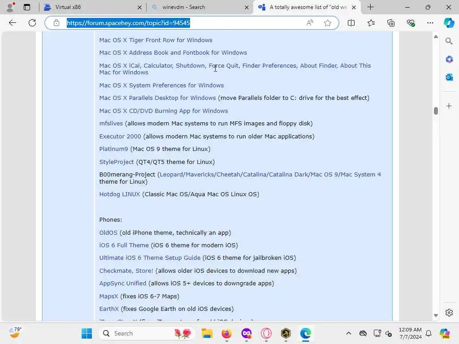Viewport: 459px width, 344px height.
Task: Open the Hotdog LINUX link
Action: 119,194
